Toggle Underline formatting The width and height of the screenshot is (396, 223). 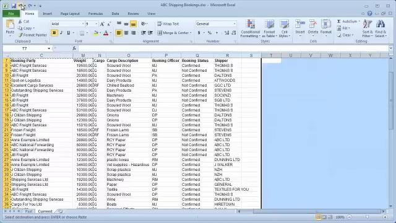tap(68, 33)
